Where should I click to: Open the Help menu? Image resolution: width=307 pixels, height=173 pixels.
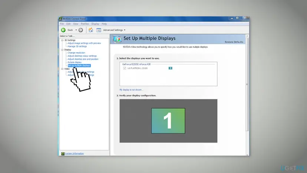click(x=104, y=24)
